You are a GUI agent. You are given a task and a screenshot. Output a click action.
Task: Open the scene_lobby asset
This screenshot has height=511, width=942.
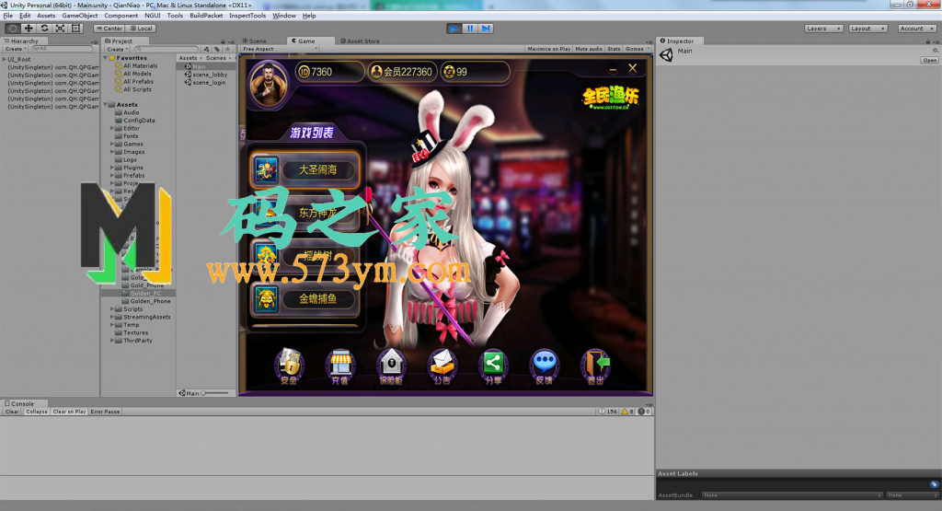(x=206, y=75)
